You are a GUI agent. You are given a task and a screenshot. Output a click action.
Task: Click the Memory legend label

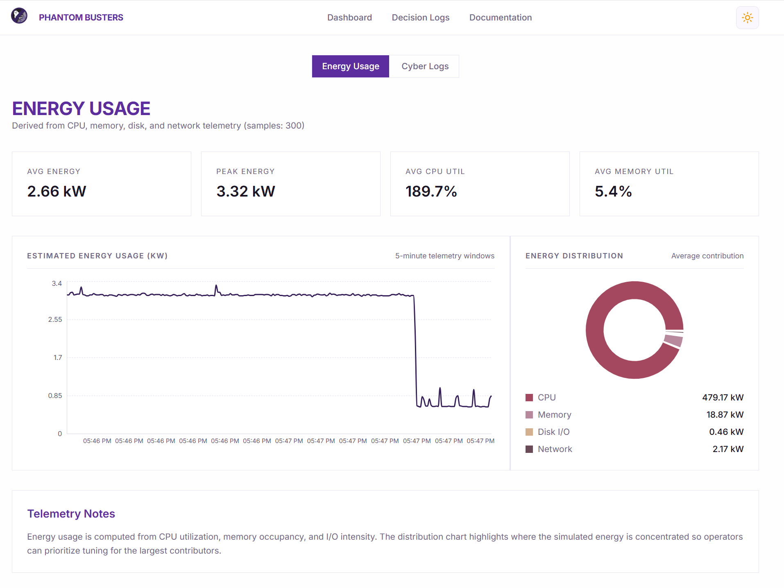[x=555, y=415]
